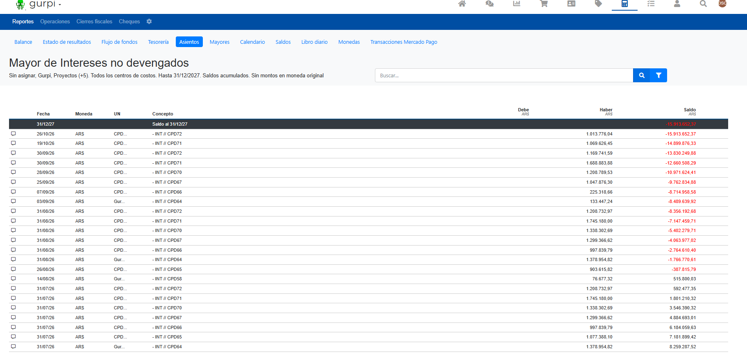Click the settings gear next to Cheques
This screenshot has width=747, height=354.
click(x=149, y=22)
